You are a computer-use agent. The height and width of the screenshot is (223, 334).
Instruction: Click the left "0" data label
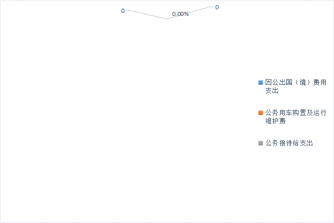[x=123, y=11]
